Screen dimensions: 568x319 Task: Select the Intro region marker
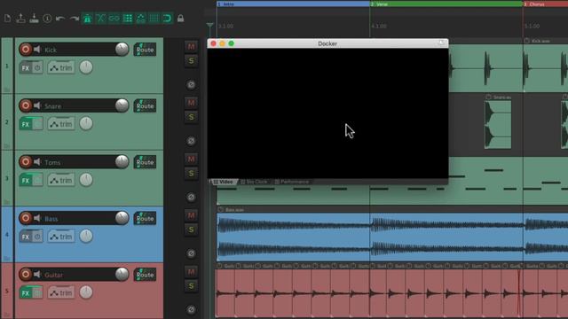(293, 4)
